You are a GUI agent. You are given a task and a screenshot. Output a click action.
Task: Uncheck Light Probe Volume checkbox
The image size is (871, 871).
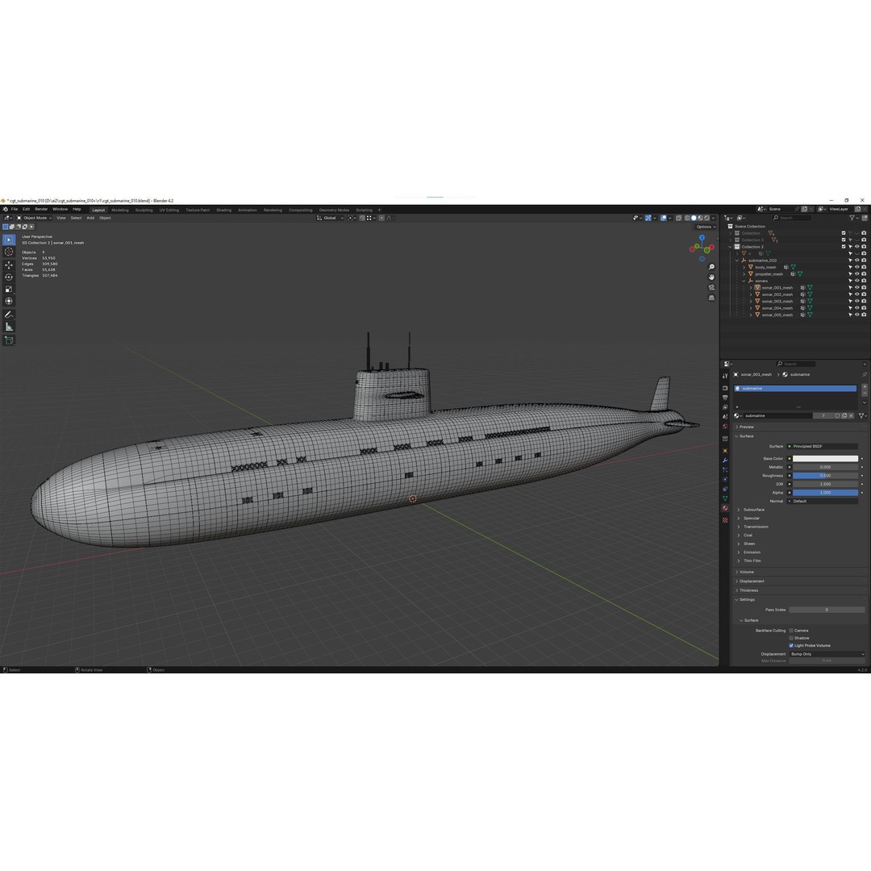click(x=791, y=645)
